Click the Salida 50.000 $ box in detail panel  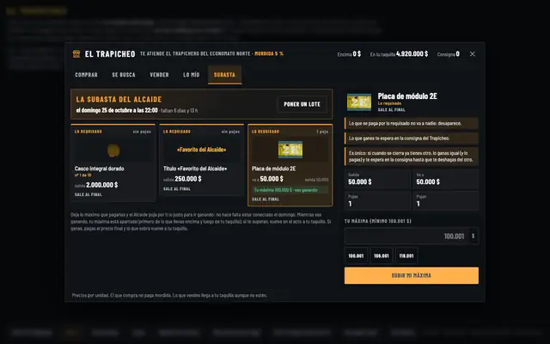[x=377, y=179]
